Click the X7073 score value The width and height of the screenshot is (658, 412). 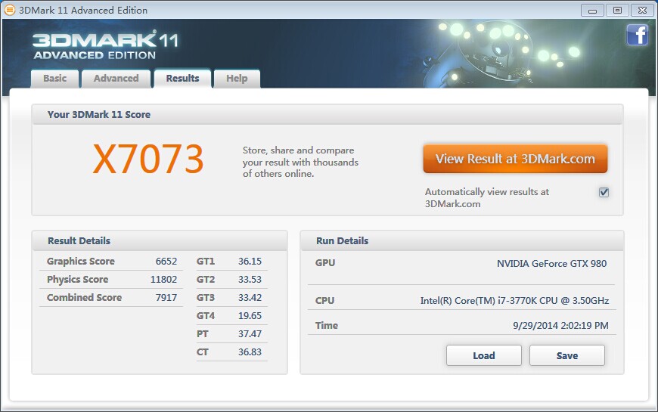pos(148,160)
